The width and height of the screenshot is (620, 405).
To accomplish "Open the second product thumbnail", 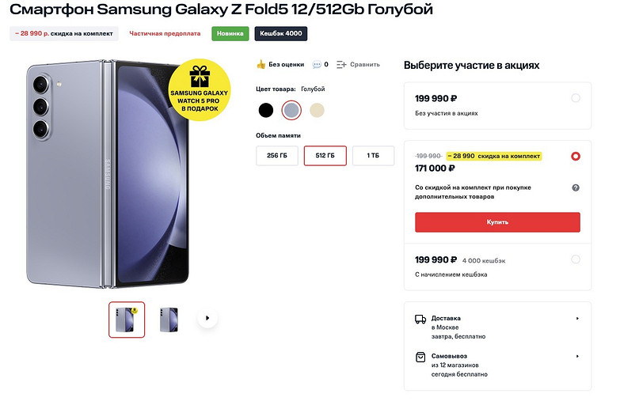I will pyautogui.click(x=168, y=320).
